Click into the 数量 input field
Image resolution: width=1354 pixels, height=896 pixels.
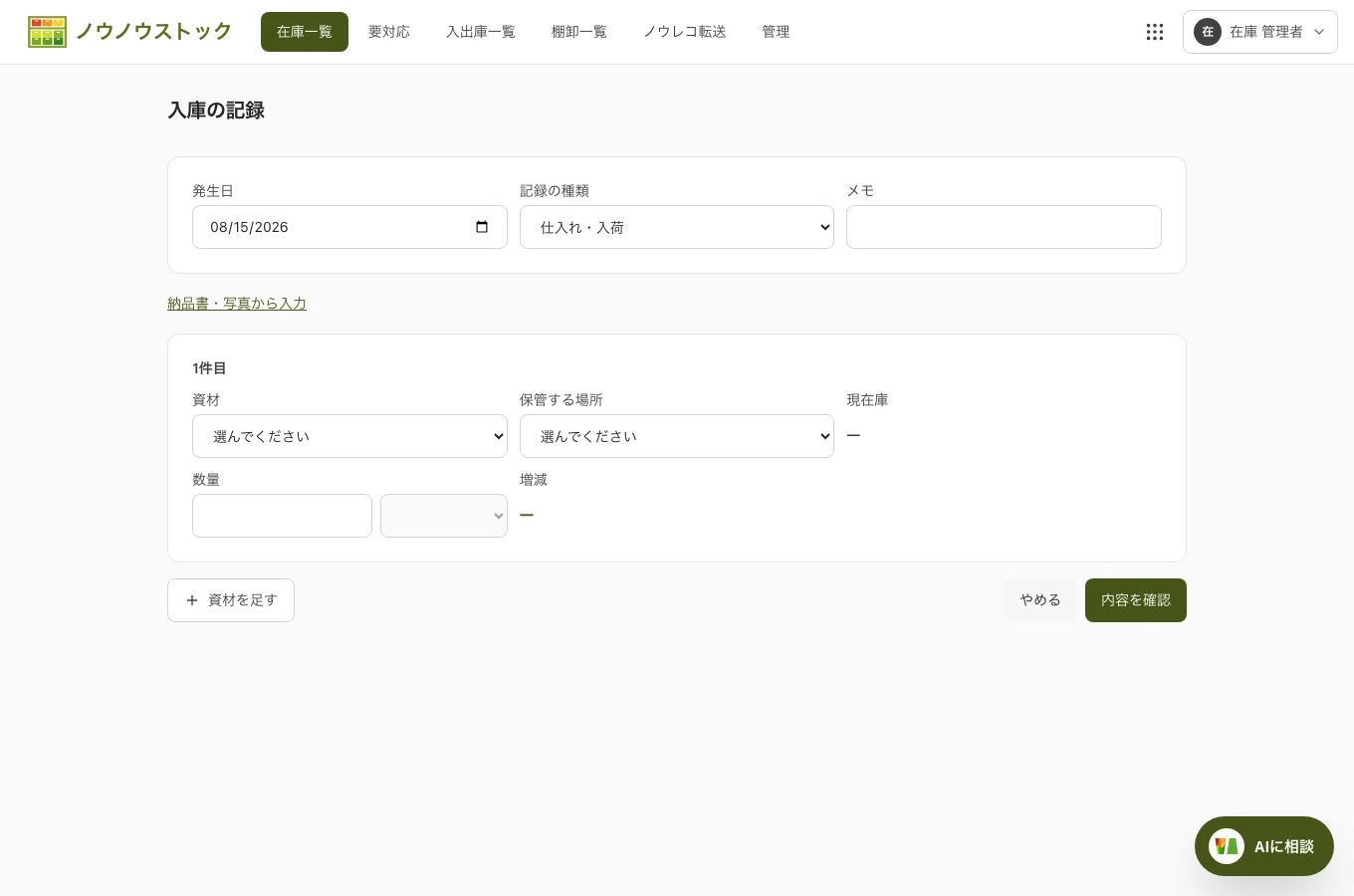pyautogui.click(x=282, y=516)
